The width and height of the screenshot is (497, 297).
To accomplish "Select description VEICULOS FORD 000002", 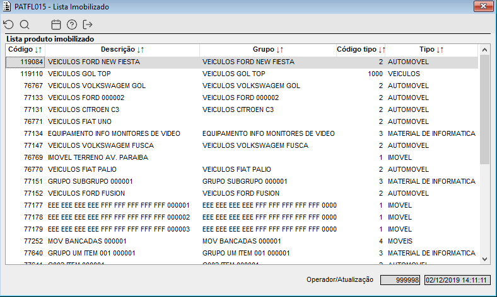I will click(86, 98).
